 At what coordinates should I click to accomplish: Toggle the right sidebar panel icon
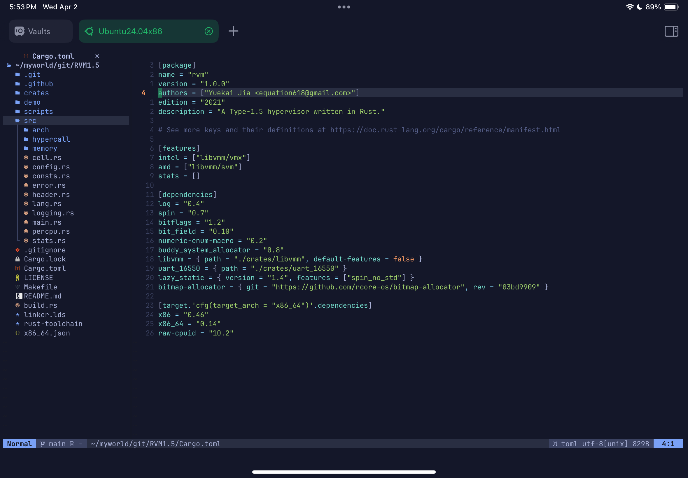pos(671,31)
